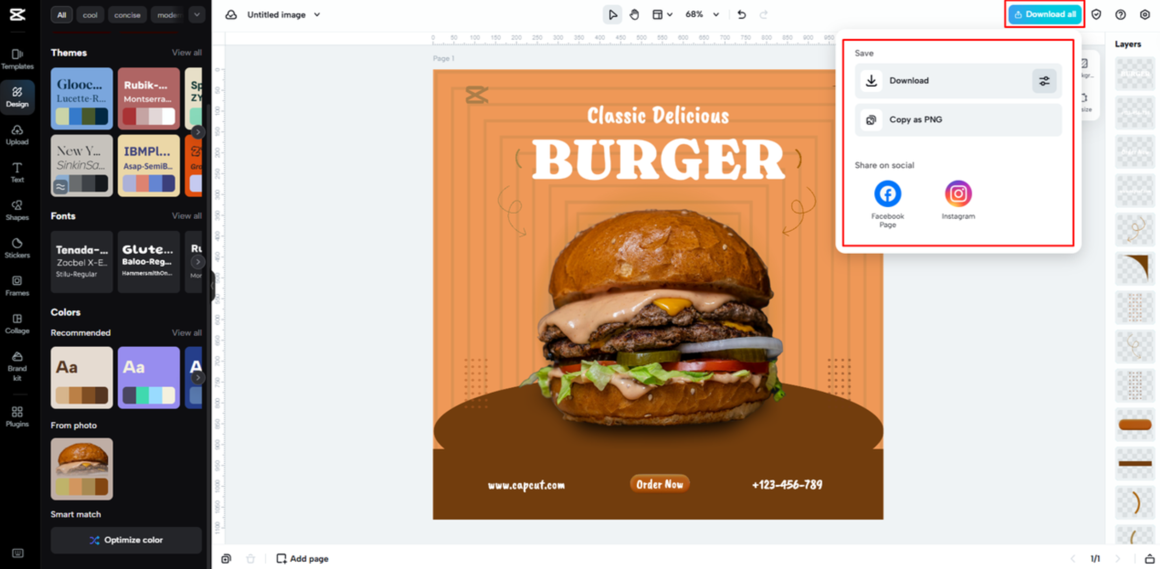Image resolution: width=1160 pixels, height=569 pixels.
Task: Open View all for Fonts
Action: 187,216
